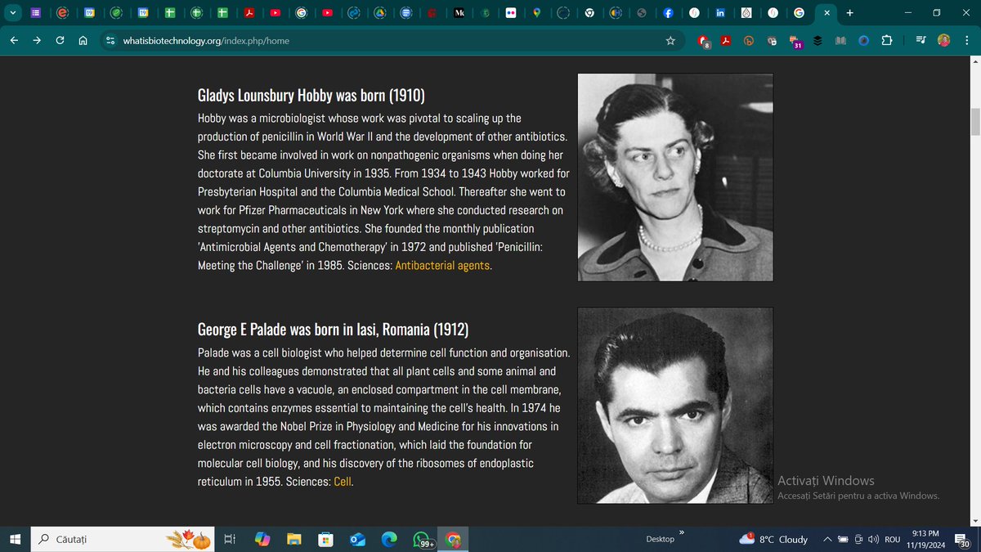Open the Chrome profile avatar

point(944,40)
